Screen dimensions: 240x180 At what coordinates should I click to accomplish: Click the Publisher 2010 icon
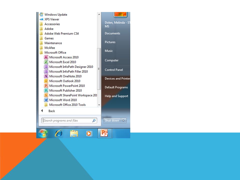[46, 90]
